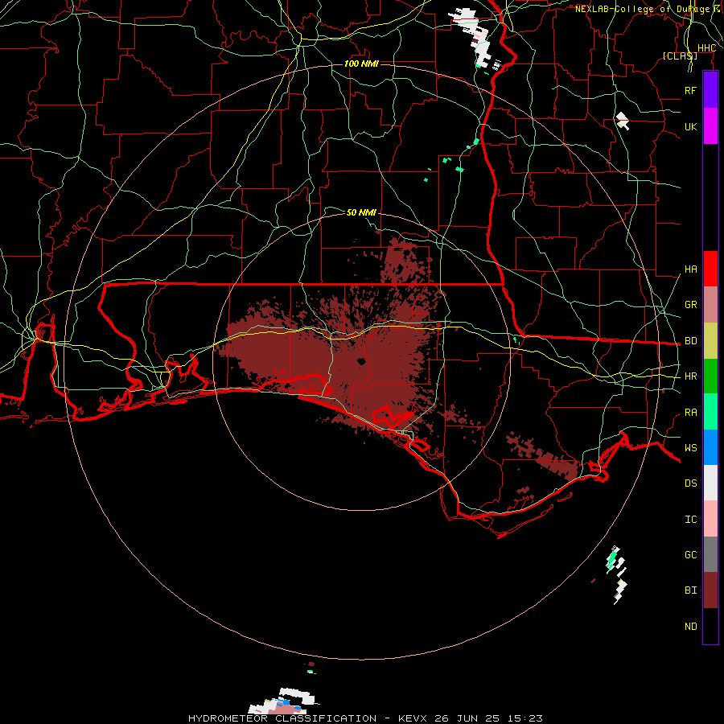Click the 50 NMI range ring label
The image size is (724, 724).
pyautogui.click(x=361, y=212)
